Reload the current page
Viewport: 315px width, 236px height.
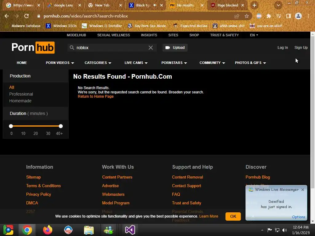[x=26, y=16]
